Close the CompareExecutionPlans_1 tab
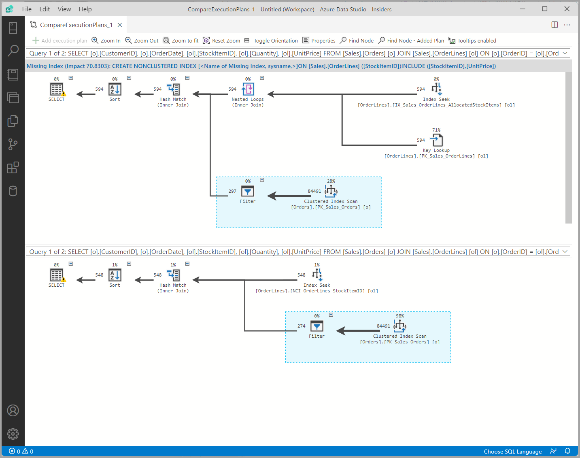Screen dimensions: 580x458 point(120,25)
